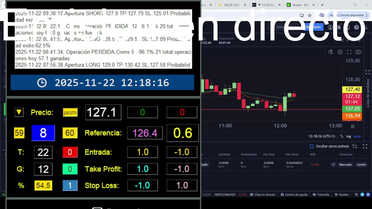372x209 pixels.
Task: Bookmark page with star icon
Action: click(310, 15)
